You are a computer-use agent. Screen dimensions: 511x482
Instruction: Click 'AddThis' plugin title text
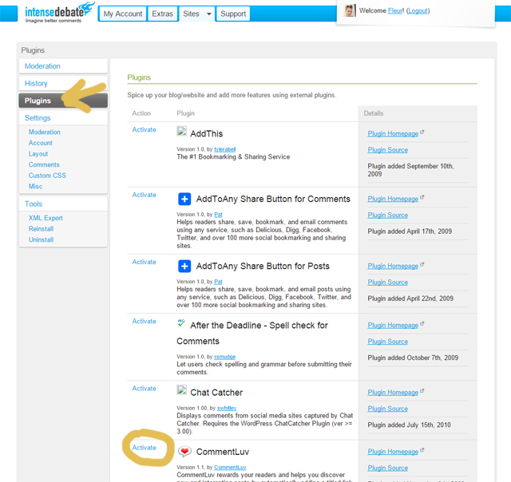[x=207, y=133]
